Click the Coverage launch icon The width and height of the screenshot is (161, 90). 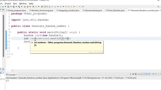(x=13, y=7)
